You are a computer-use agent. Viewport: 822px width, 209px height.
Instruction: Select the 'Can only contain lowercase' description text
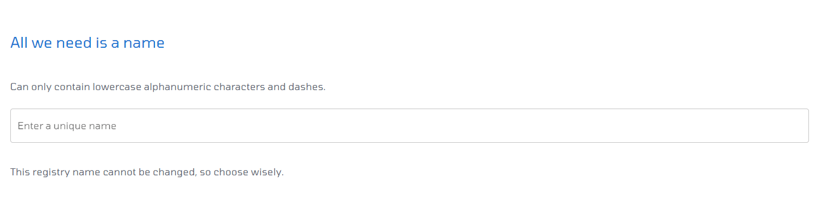168,87
